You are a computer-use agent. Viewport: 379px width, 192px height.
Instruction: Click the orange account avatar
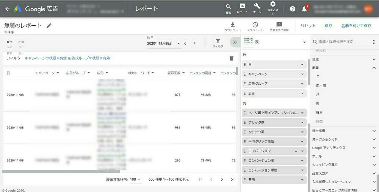tap(369, 9)
